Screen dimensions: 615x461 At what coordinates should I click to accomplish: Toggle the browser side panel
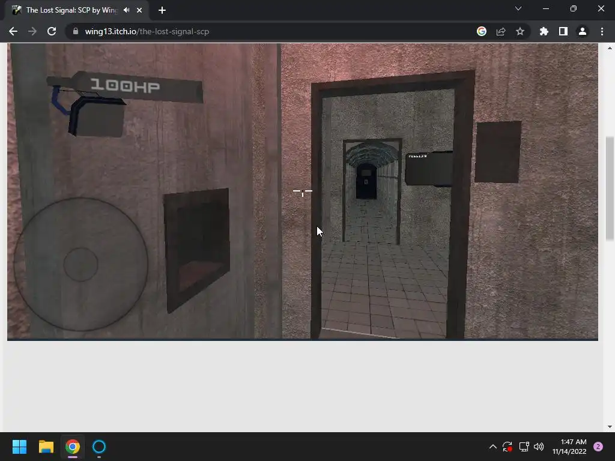pyautogui.click(x=563, y=31)
